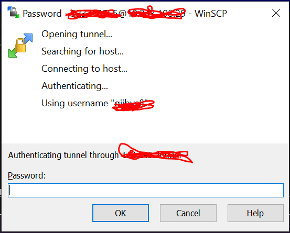Cancel the tunnel authentication
This screenshot has width=290, height=233.
(x=188, y=213)
